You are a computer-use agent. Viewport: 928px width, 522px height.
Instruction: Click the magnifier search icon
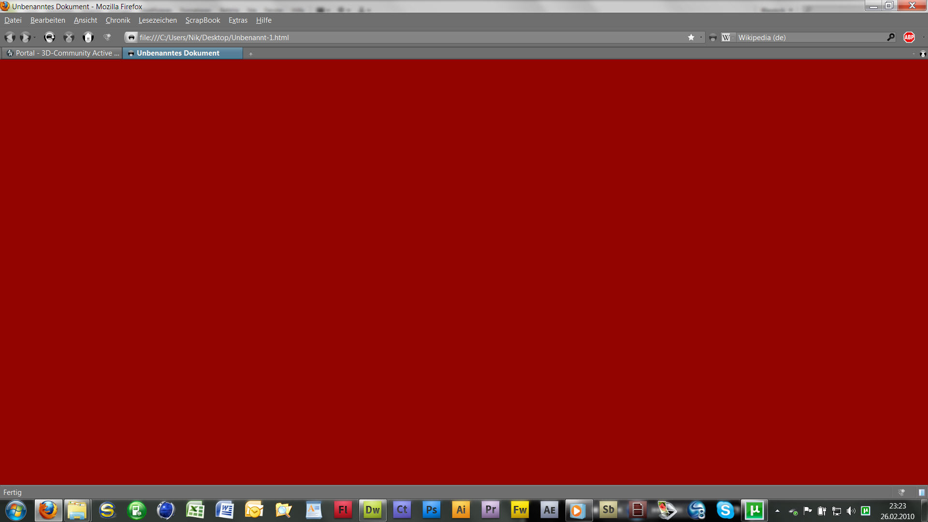[x=891, y=37]
